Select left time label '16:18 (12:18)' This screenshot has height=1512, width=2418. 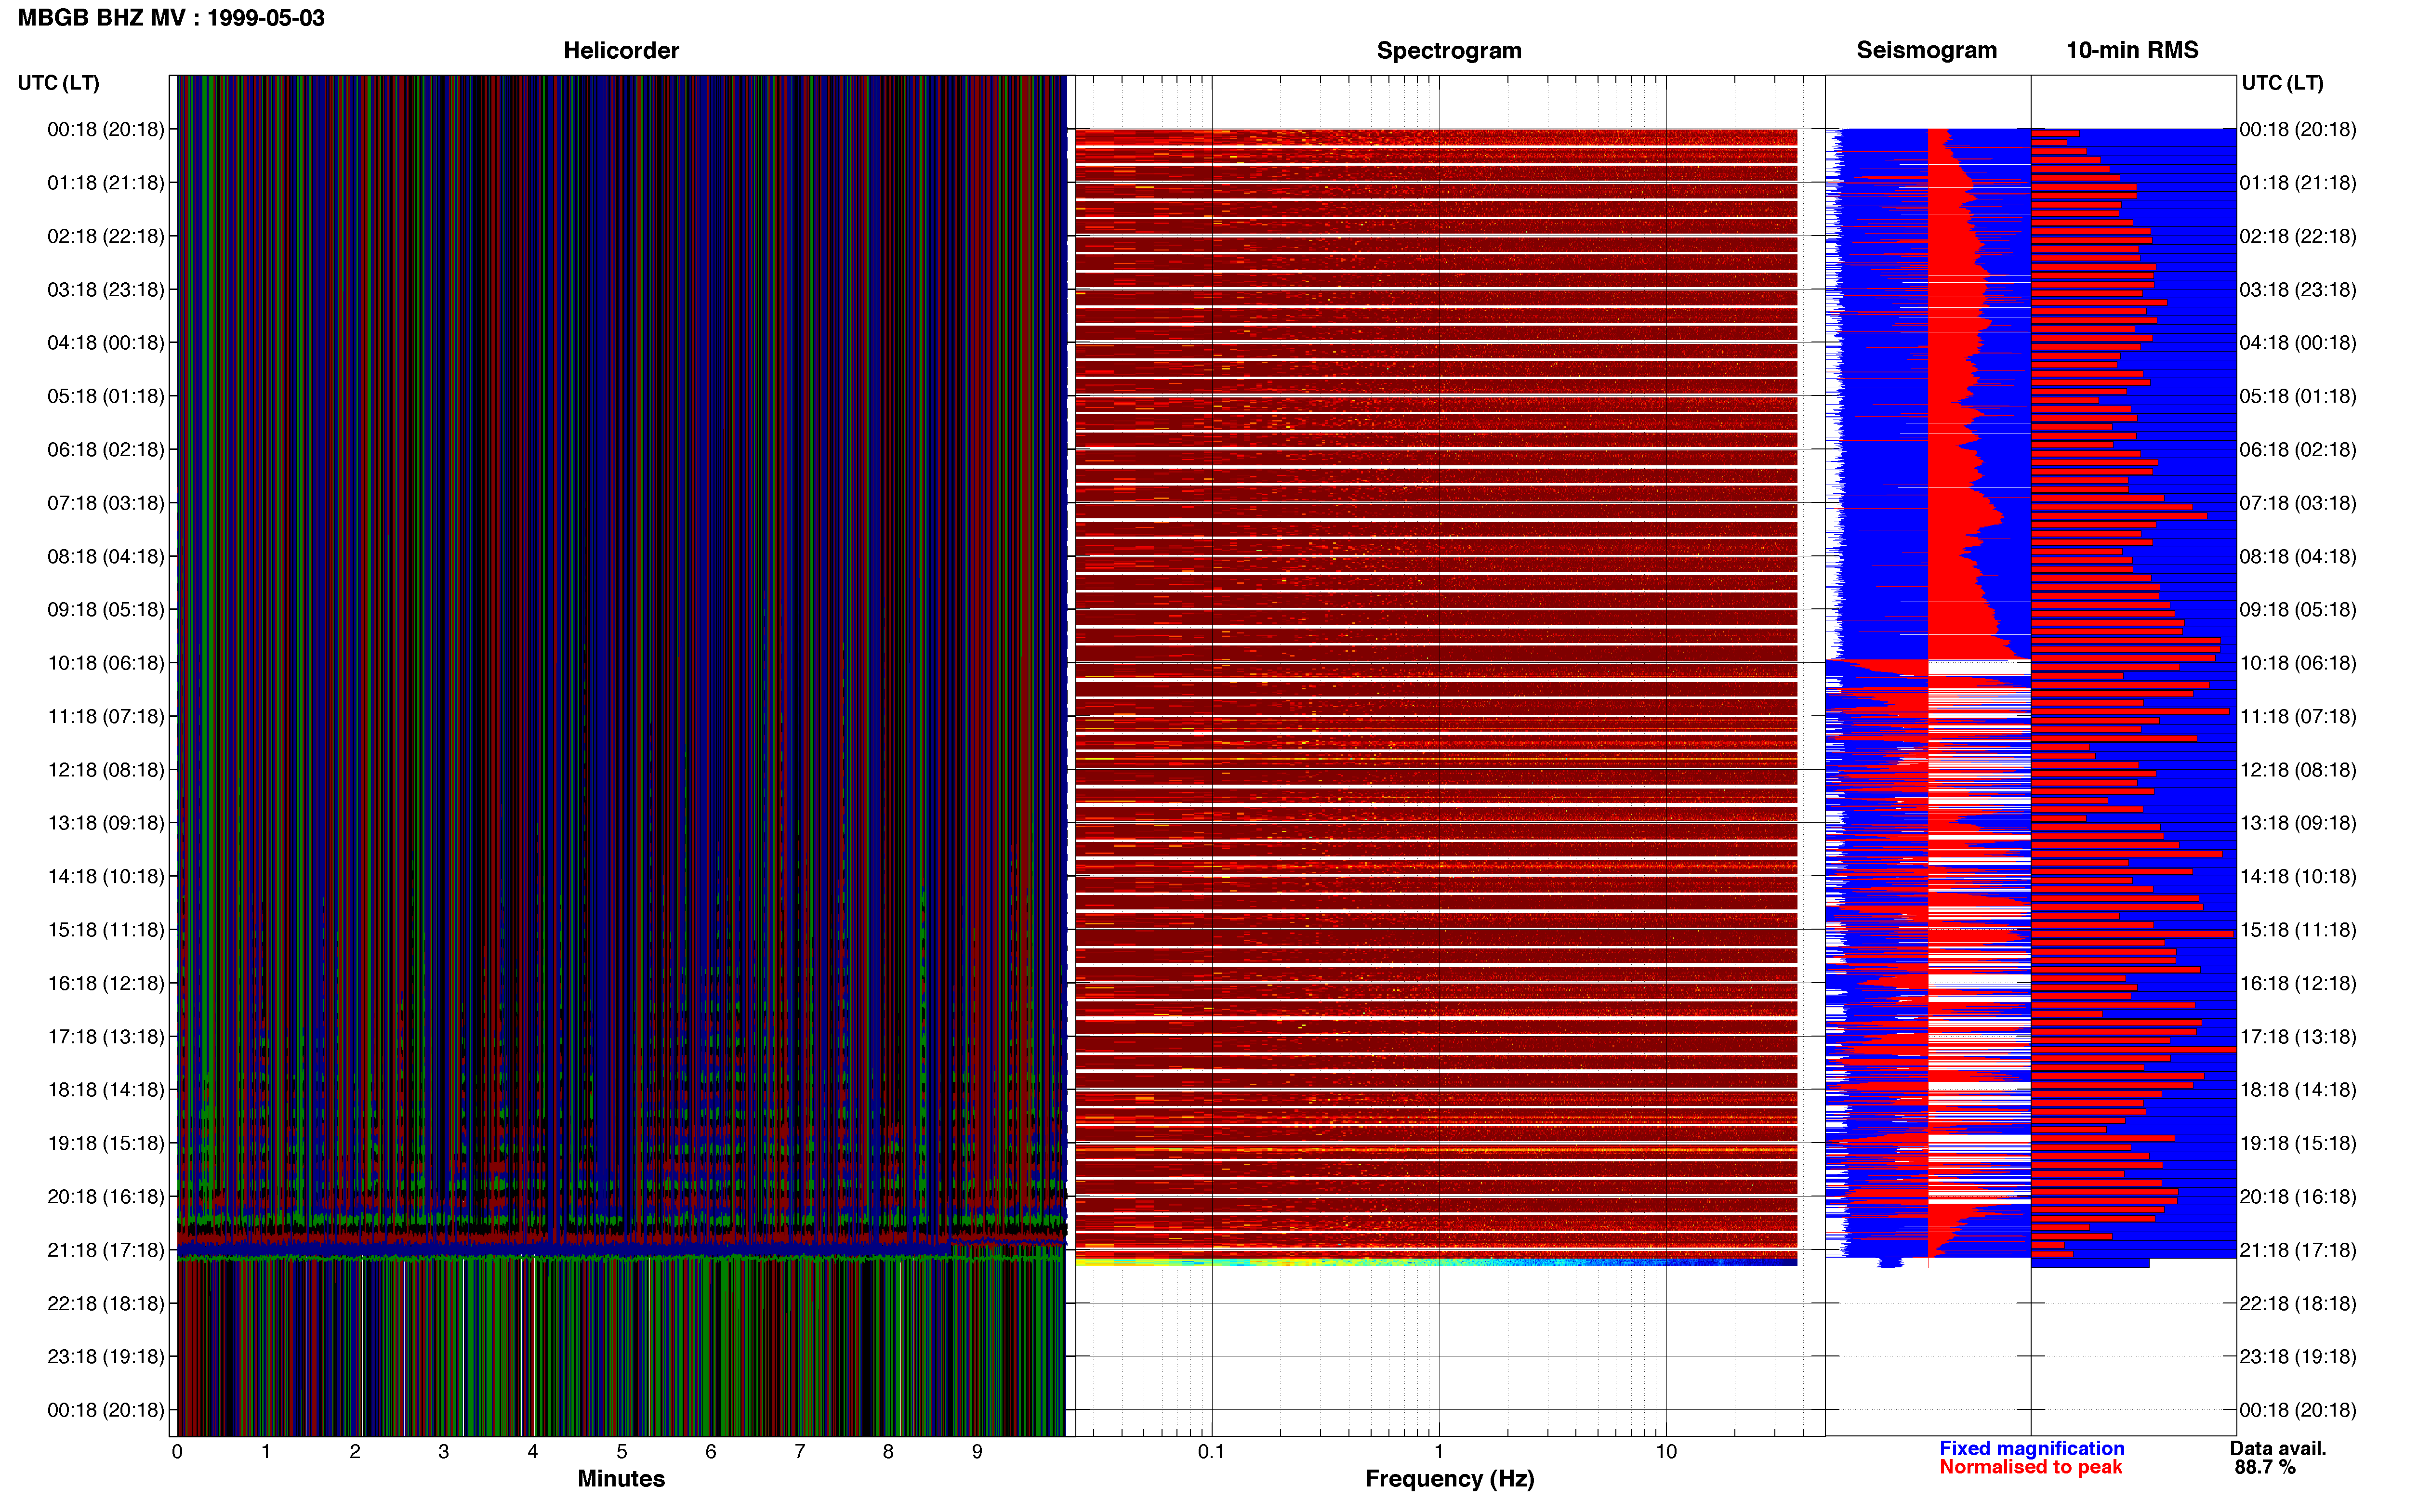pos(106,983)
